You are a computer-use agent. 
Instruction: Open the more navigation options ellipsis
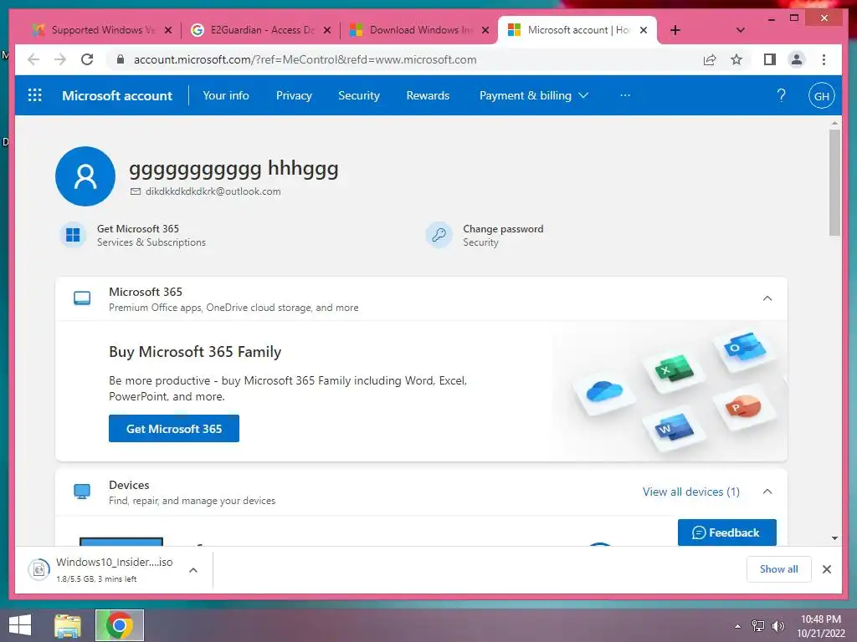pos(625,95)
